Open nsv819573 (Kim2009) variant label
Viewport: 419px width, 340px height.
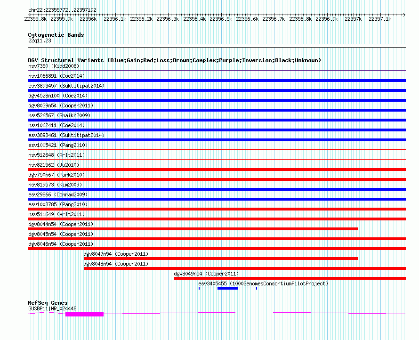coord(55,185)
